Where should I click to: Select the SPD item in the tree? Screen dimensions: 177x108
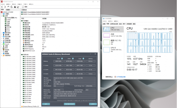8,25
